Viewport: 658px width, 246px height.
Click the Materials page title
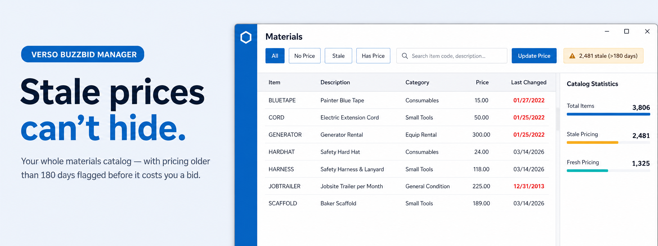point(284,37)
